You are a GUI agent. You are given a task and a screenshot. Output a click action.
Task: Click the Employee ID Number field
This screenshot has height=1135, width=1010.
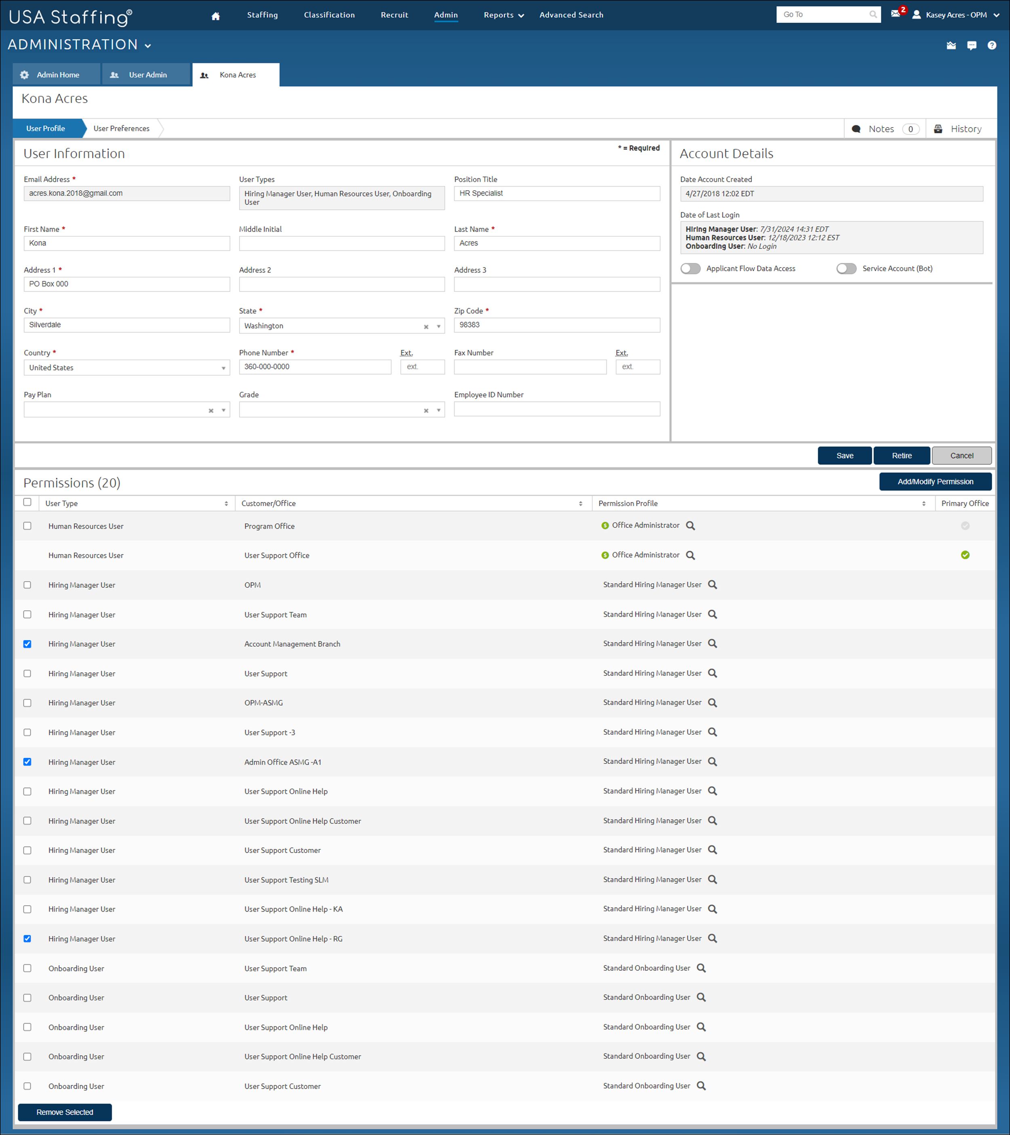coord(557,409)
